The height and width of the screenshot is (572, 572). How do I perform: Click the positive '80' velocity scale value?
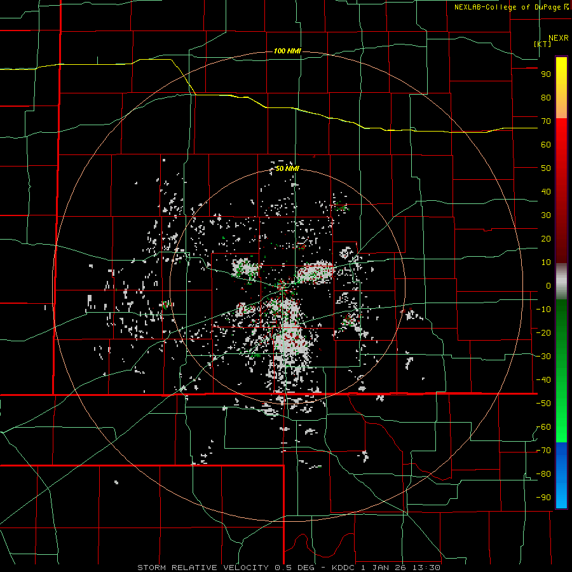(x=546, y=97)
